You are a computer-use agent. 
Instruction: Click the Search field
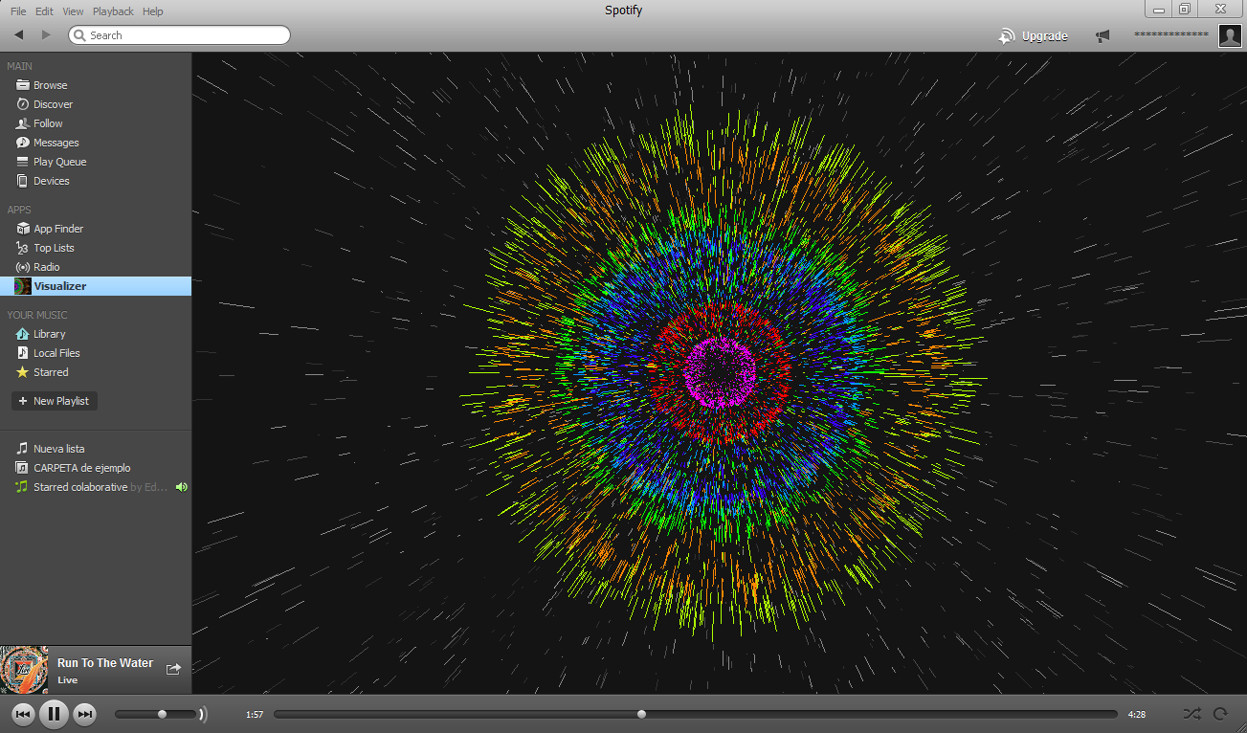(x=179, y=35)
